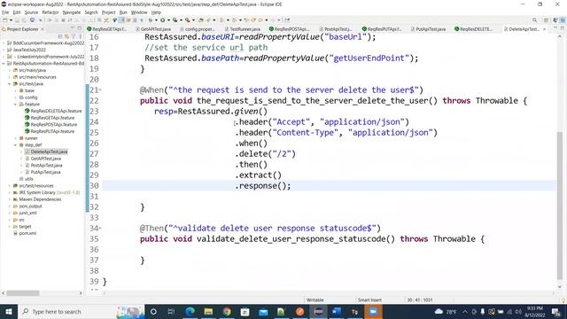This screenshot has height=319, width=567.
Task: Open the run dropdown arrow beside Run icon
Action: click(168, 20)
